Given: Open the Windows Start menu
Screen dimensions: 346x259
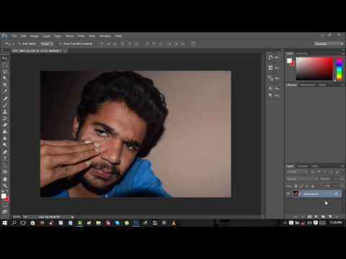Looking at the screenshot, I should click(4, 223).
